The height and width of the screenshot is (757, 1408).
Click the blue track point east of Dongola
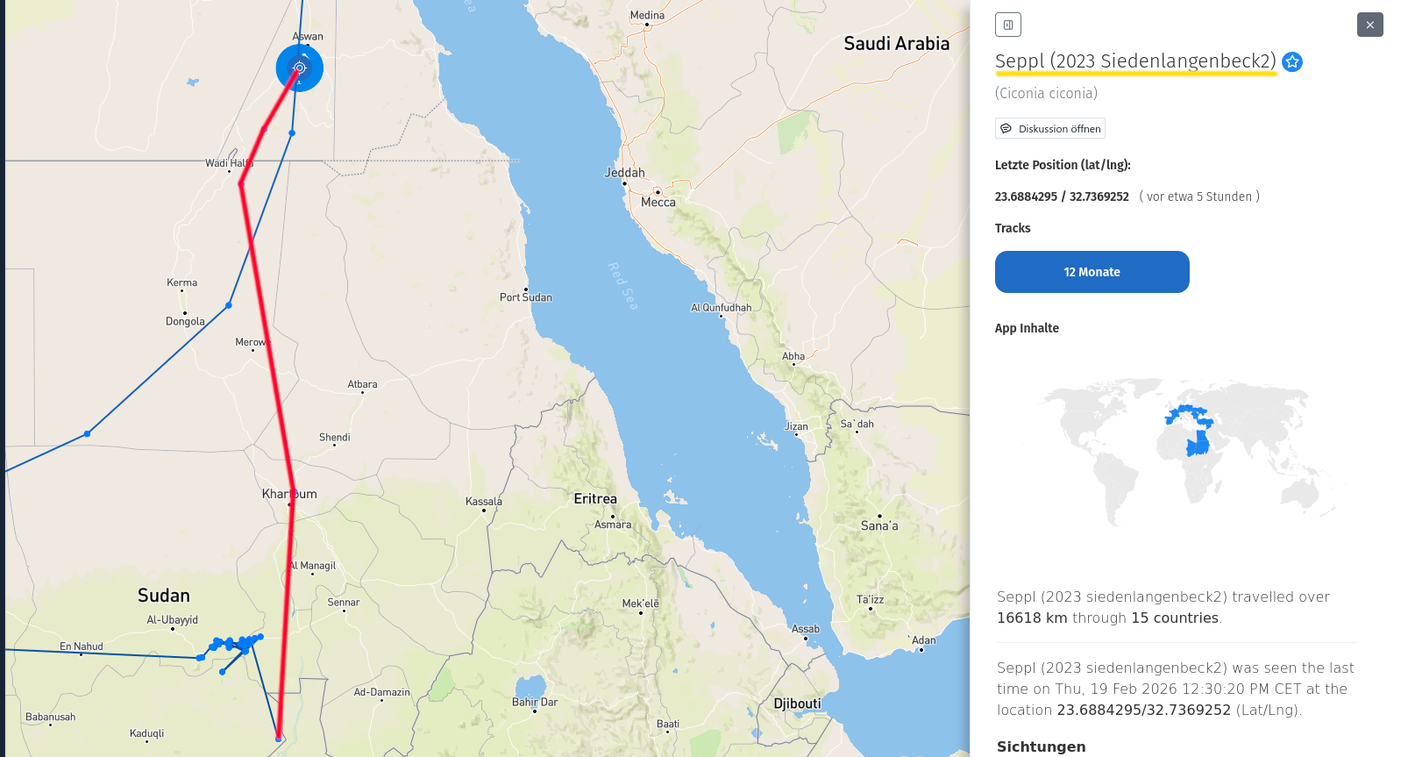tap(229, 305)
